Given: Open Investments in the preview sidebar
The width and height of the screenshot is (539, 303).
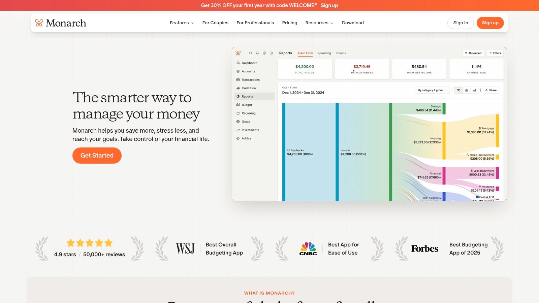Looking at the screenshot, I should 254,130.
